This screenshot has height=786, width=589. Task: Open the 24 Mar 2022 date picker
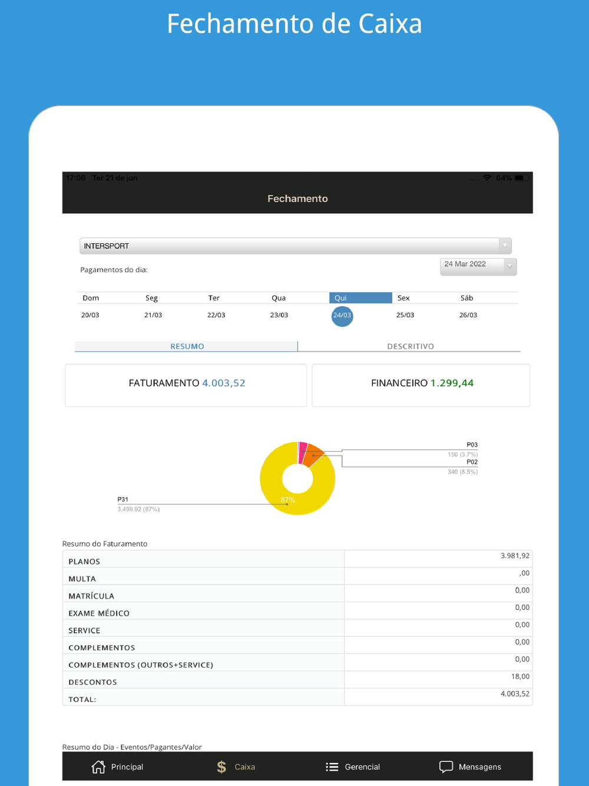pyautogui.click(x=478, y=266)
